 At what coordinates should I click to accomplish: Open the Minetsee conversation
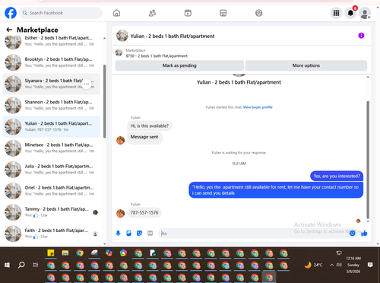pyautogui.click(x=52, y=148)
